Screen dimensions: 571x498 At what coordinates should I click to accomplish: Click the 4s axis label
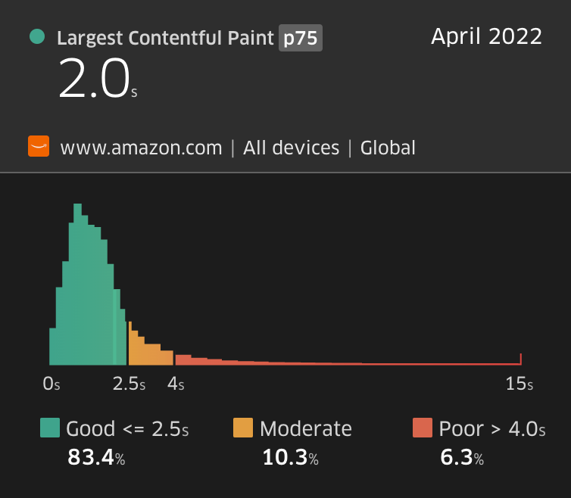point(176,384)
